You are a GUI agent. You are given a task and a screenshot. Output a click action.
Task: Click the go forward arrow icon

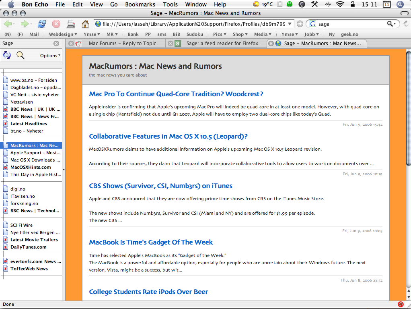click(x=25, y=24)
